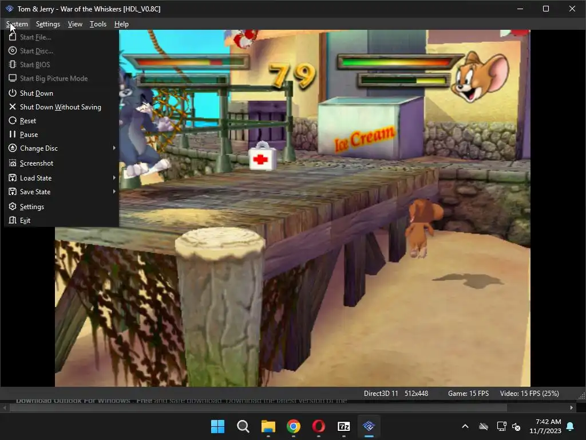586x440 pixels.
Task: Click the horizontal scrollbar thumb
Action: tap(258, 408)
